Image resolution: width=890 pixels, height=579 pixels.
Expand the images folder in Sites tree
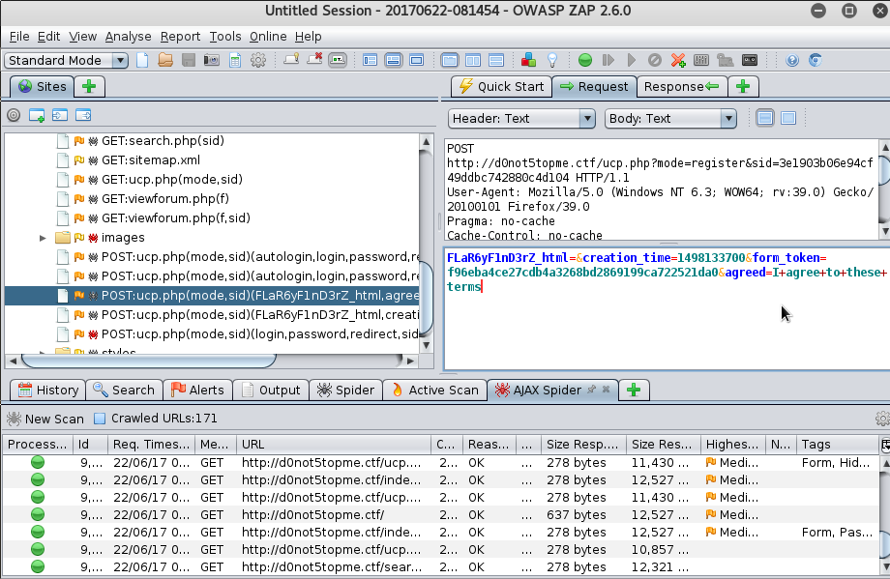[43, 238]
